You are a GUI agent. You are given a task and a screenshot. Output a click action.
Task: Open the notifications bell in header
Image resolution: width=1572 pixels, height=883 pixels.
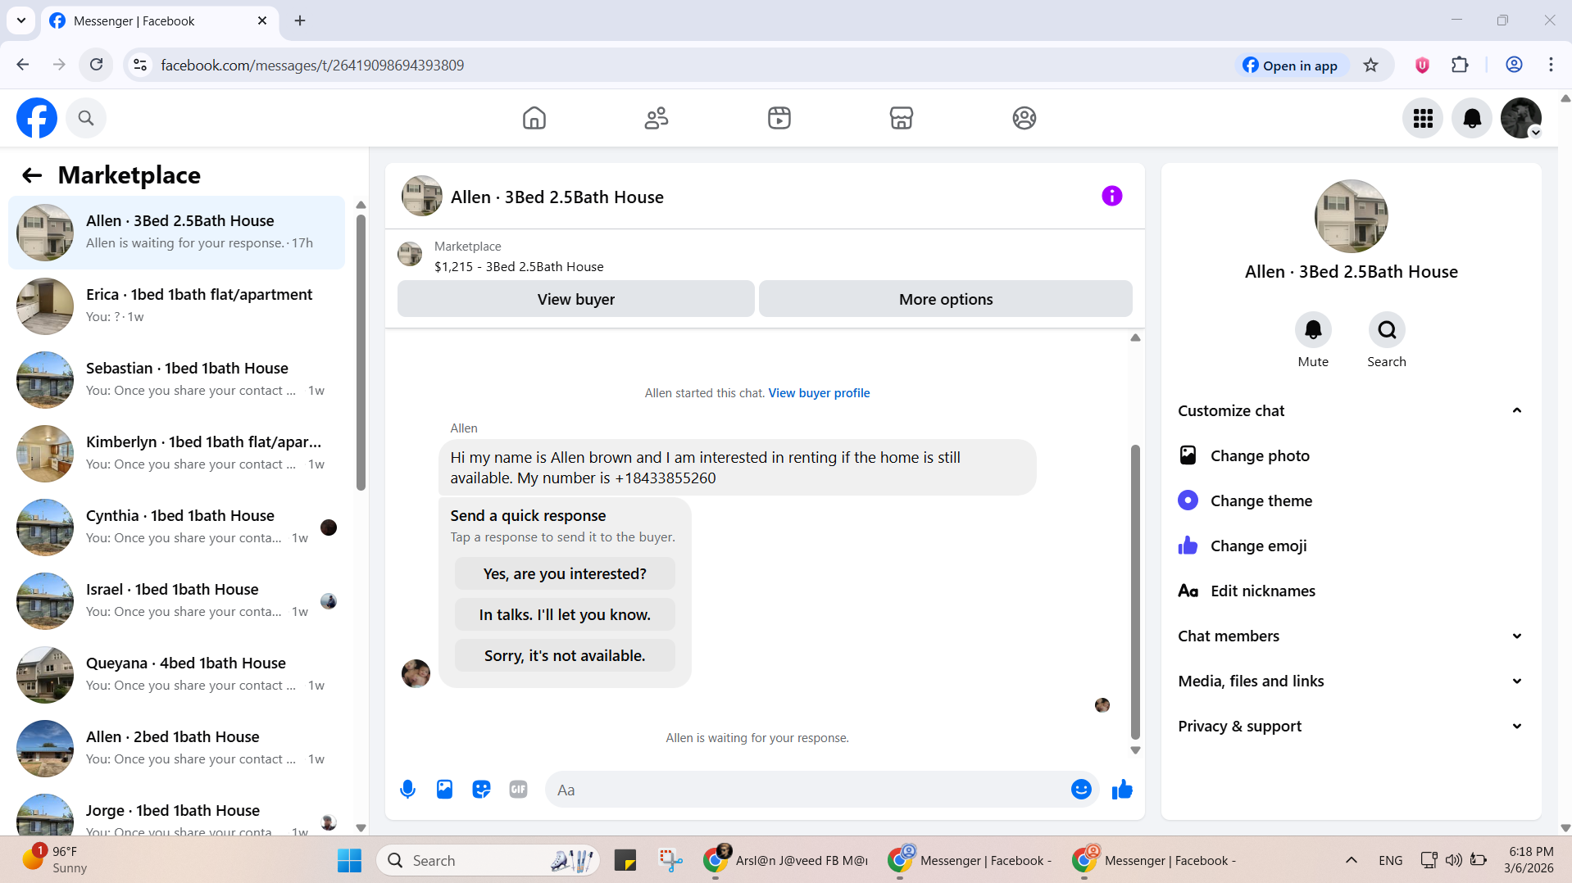pyautogui.click(x=1472, y=119)
